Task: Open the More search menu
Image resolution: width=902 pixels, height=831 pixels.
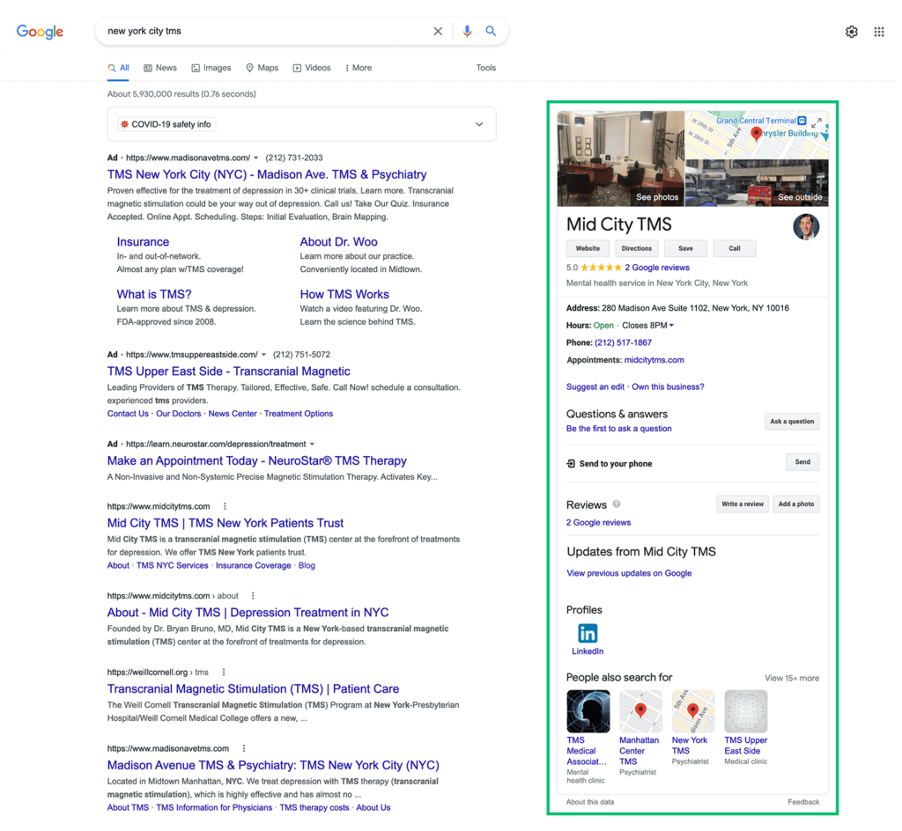Action: pyautogui.click(x=359, y=68)
